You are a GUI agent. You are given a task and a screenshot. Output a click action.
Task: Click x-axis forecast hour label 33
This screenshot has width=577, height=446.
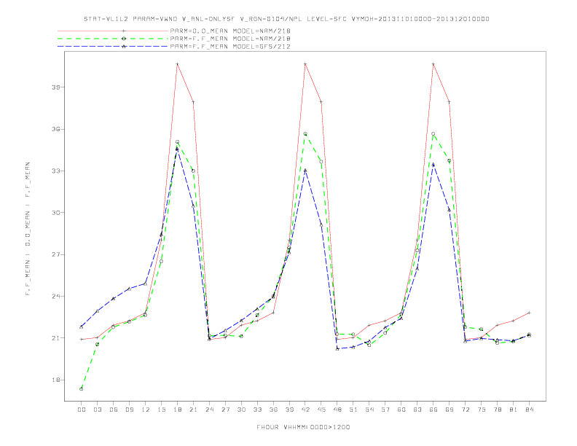click(257, 410)
